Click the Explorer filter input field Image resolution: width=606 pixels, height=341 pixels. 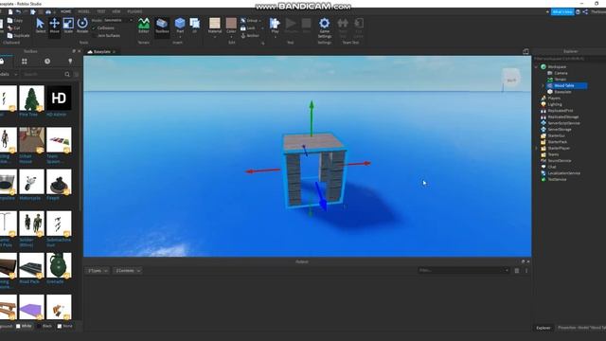[x=570, y=59]
